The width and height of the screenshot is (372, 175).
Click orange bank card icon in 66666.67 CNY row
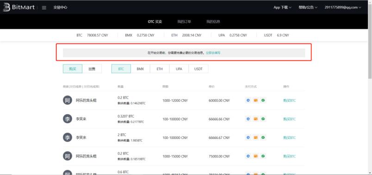(x=255, y=137)
